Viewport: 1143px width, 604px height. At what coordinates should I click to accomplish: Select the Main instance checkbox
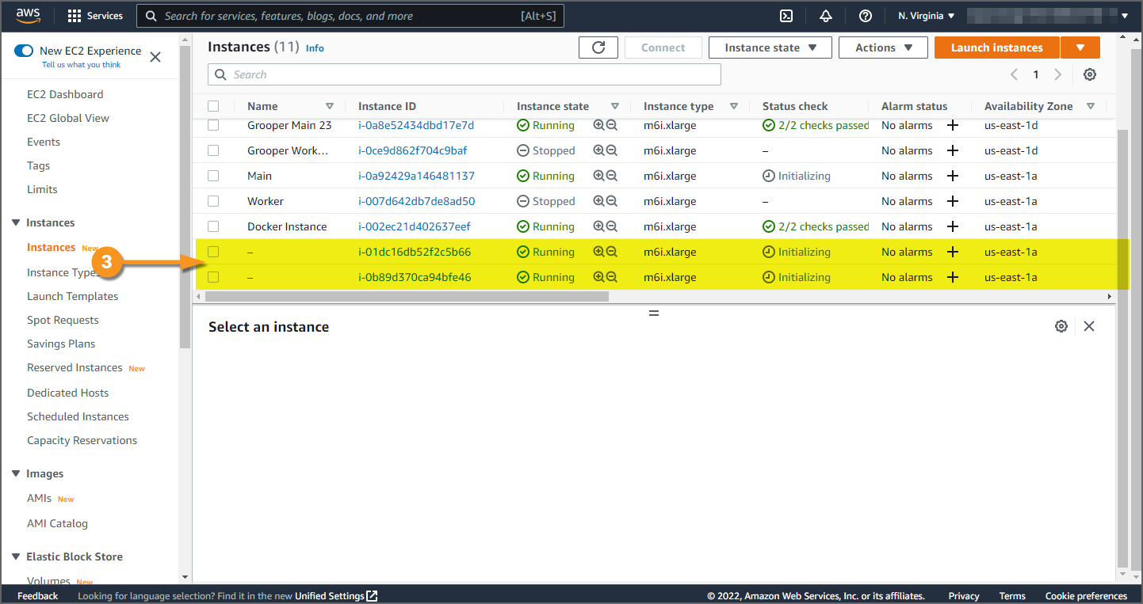pyautogui.click(x=213, y=176)
